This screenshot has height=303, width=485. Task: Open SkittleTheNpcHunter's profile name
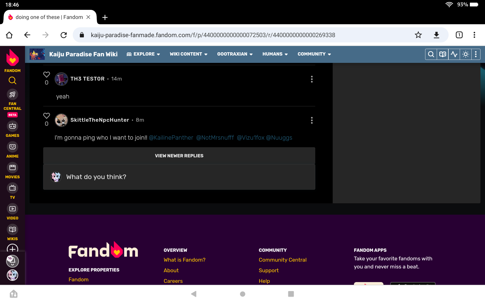(x=100, y=120)
